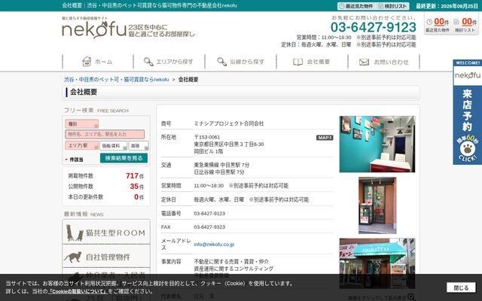This screenshot has height=301, width=482.
Task: Close the cookie notice with 閉じる
Action: (x=461, y=287)
